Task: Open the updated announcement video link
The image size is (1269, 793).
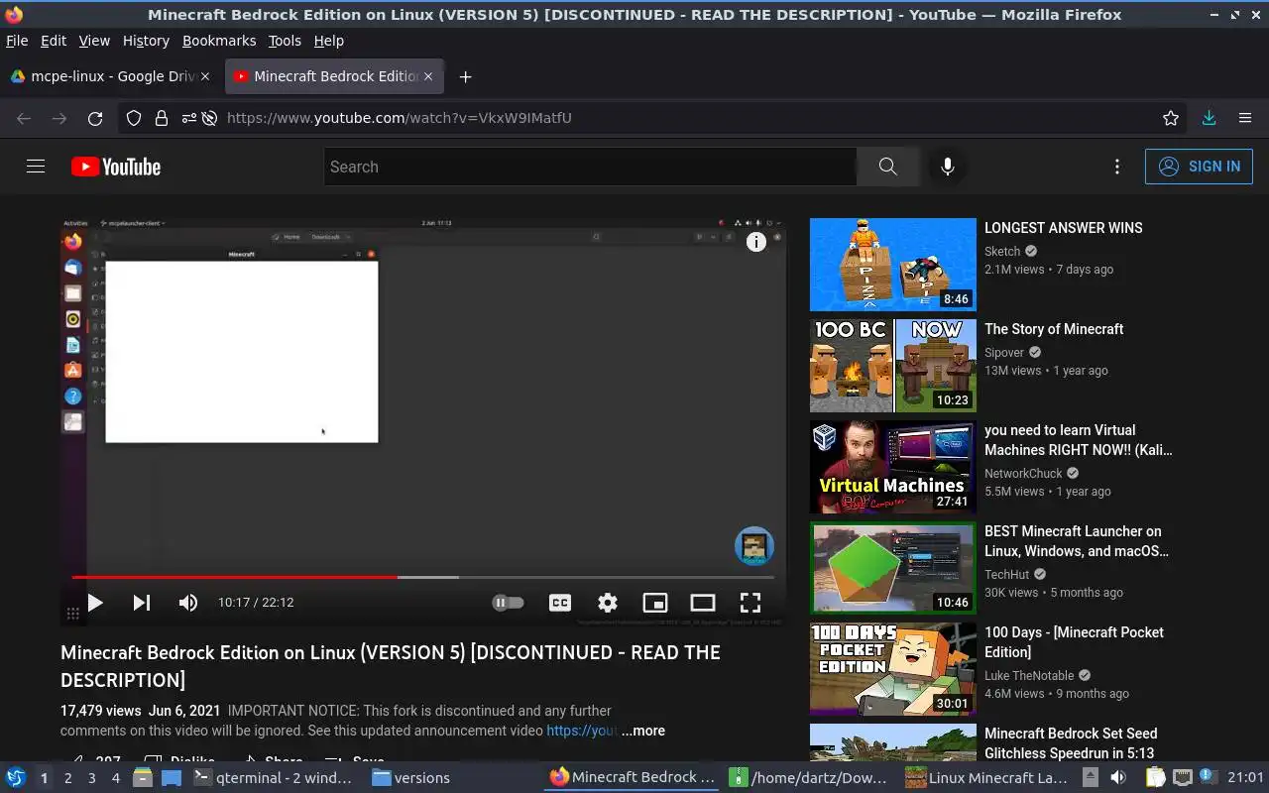Action: click(x=582, y=731)
